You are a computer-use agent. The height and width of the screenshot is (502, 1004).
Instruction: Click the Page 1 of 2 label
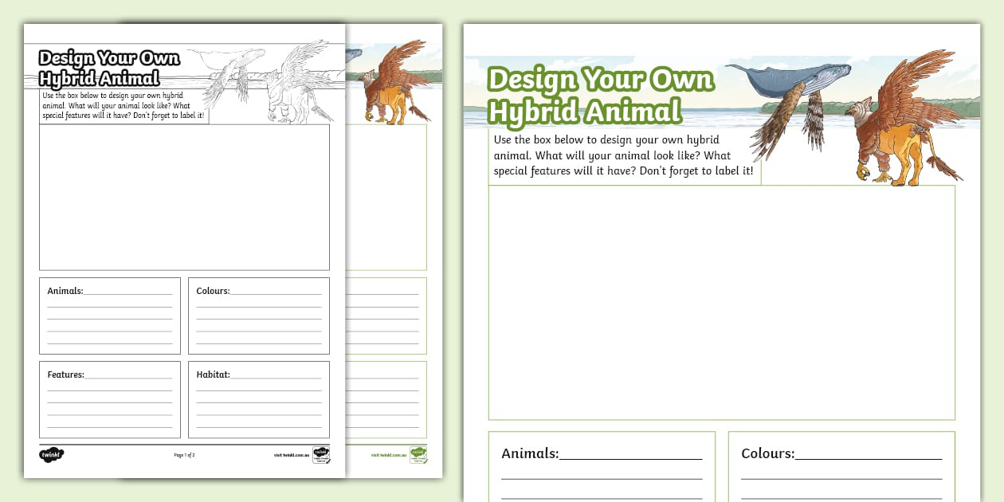point(184,454)
